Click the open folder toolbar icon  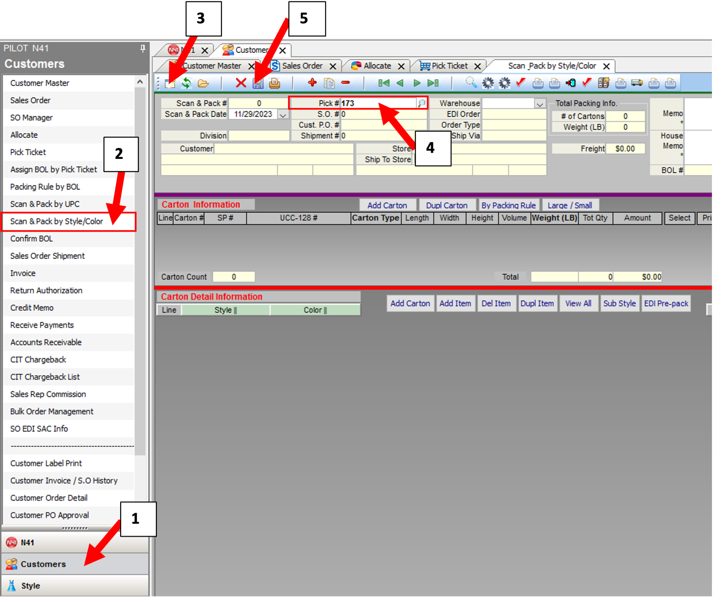[203, 83]
